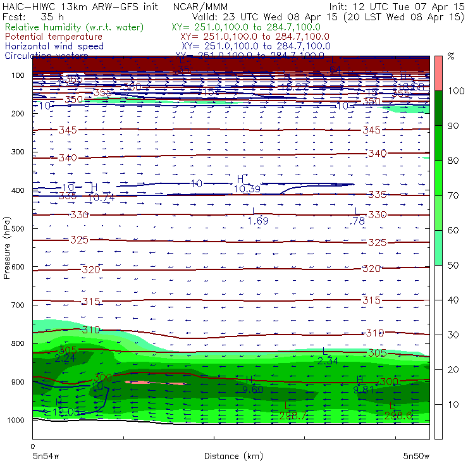Click the 800 hPa pressure axis tick label
The width and height of the screenshot is (468, 468).
(18, 343)
